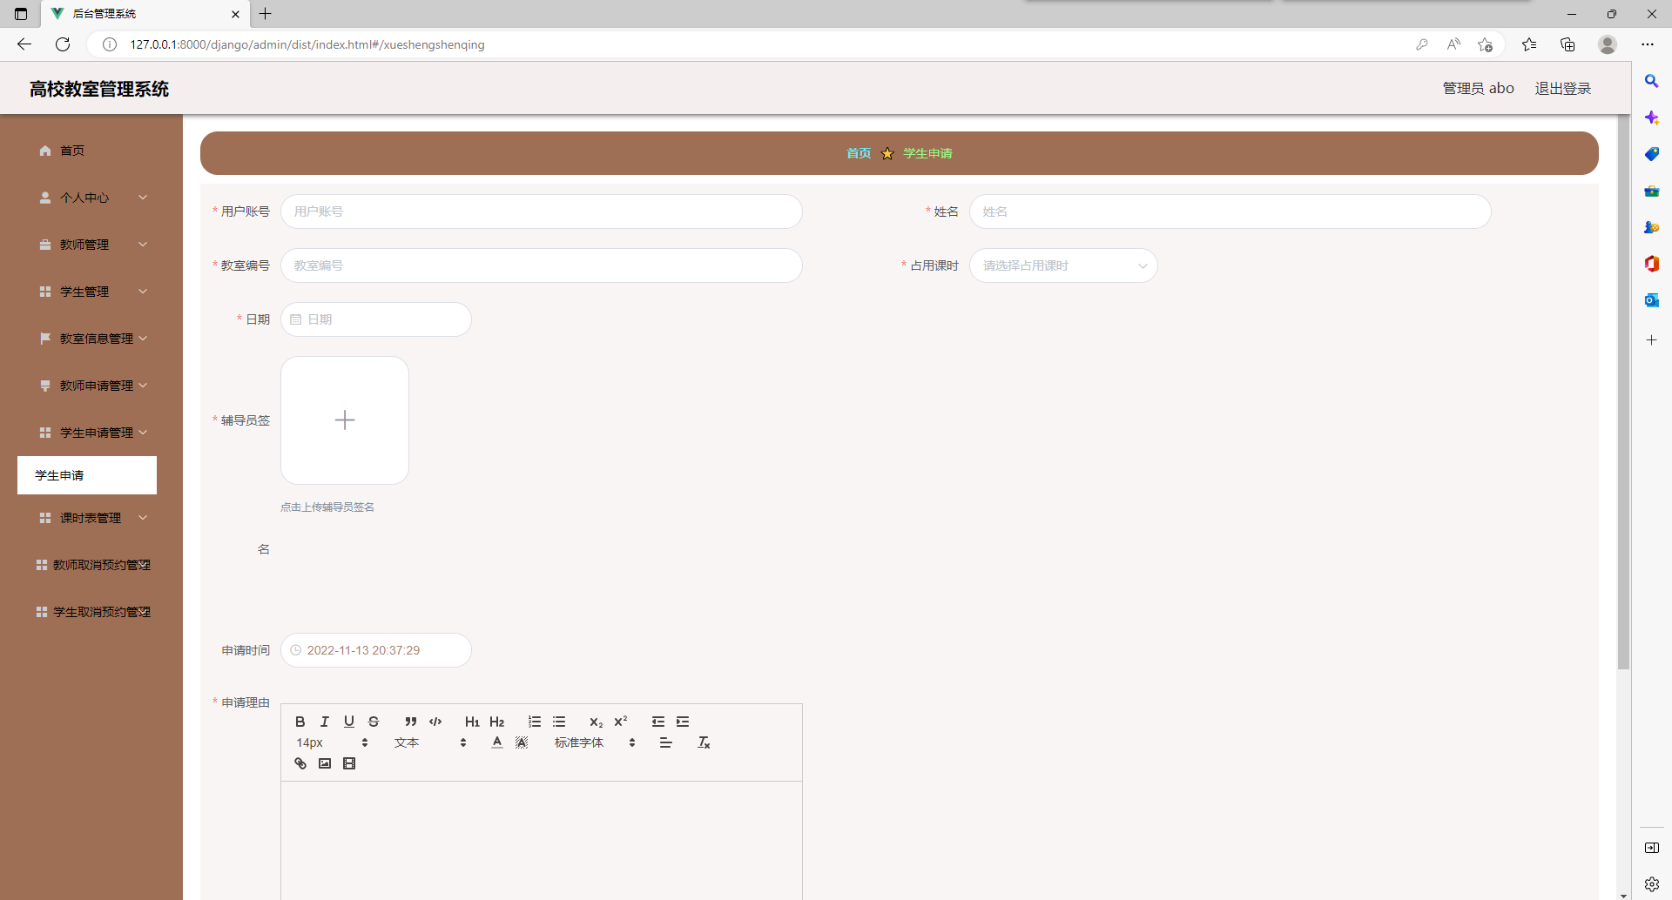Open the text color picker
This screenshot has width=1672, height=900.
[497, 742]
